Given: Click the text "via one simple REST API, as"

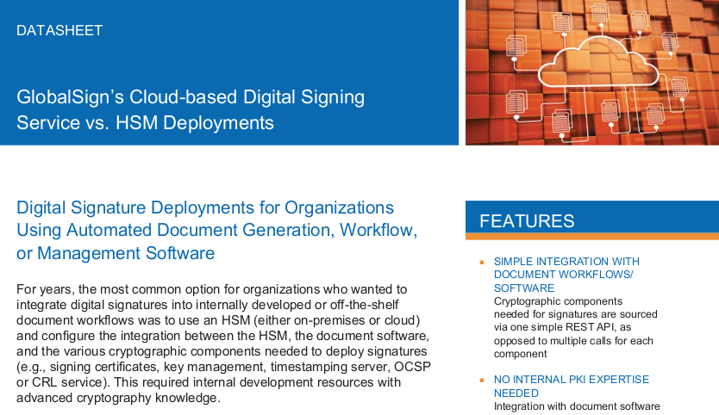Looking at the screenshot, I should [x=563, y=327].
